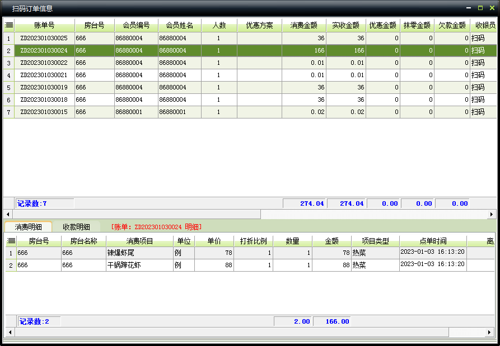This screenshot has height=346, width=500.
Task: Click the 会员姓名 column header
Action: coord(180,25)
